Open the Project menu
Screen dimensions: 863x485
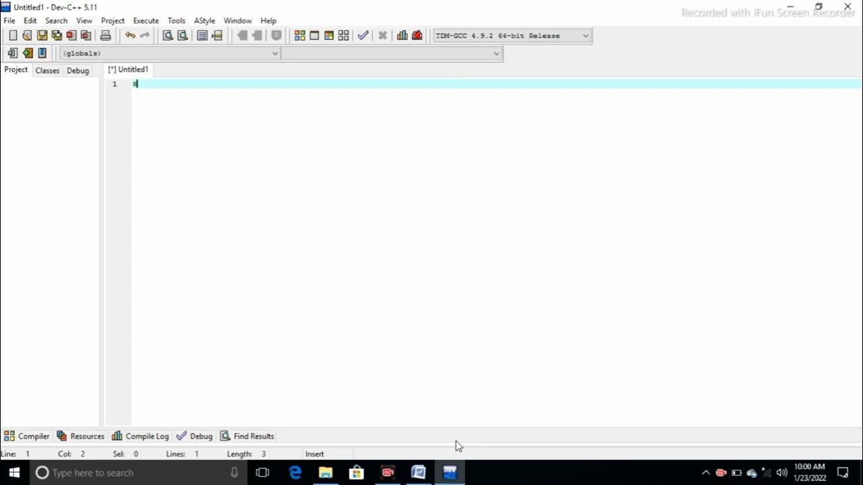113,21
